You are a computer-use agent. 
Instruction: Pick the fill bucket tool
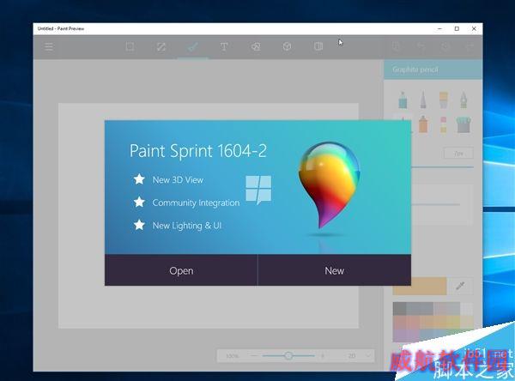click(463, 124)
